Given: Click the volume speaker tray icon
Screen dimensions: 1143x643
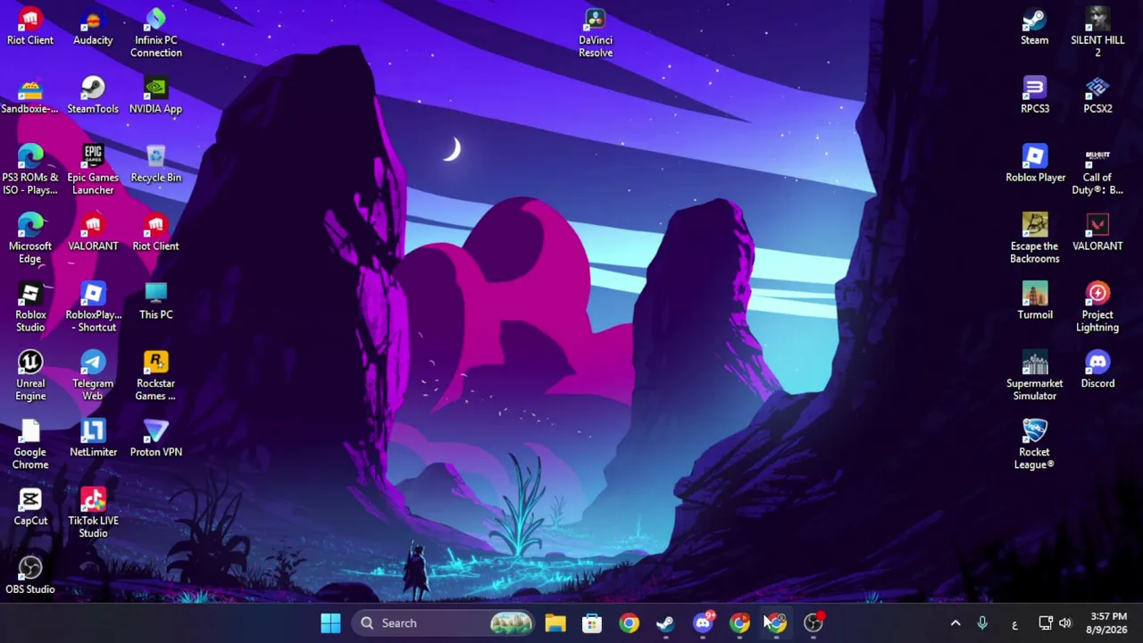Looking at the screenshot, I should [x=1064, y=622].
